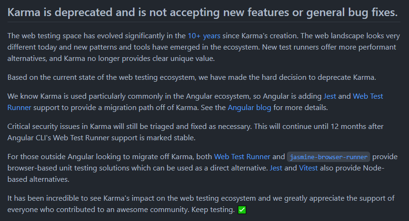Viewport: 409px width, 221px height.
Task: Open the Jest link in the Angular ecosystem paragraph
Action: coord(329,96)
